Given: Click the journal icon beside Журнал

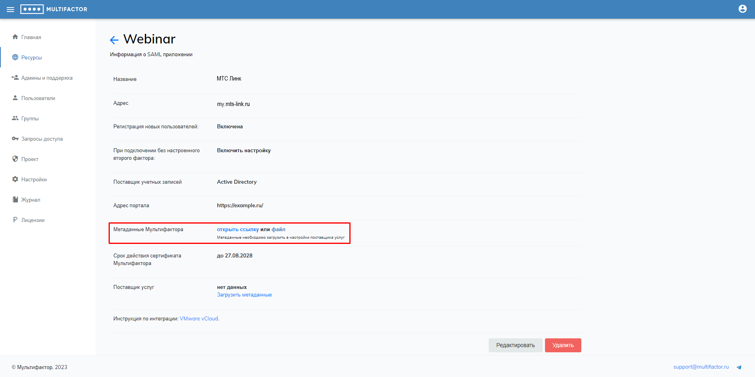Looking at the screenshot, I should point(15,199).
